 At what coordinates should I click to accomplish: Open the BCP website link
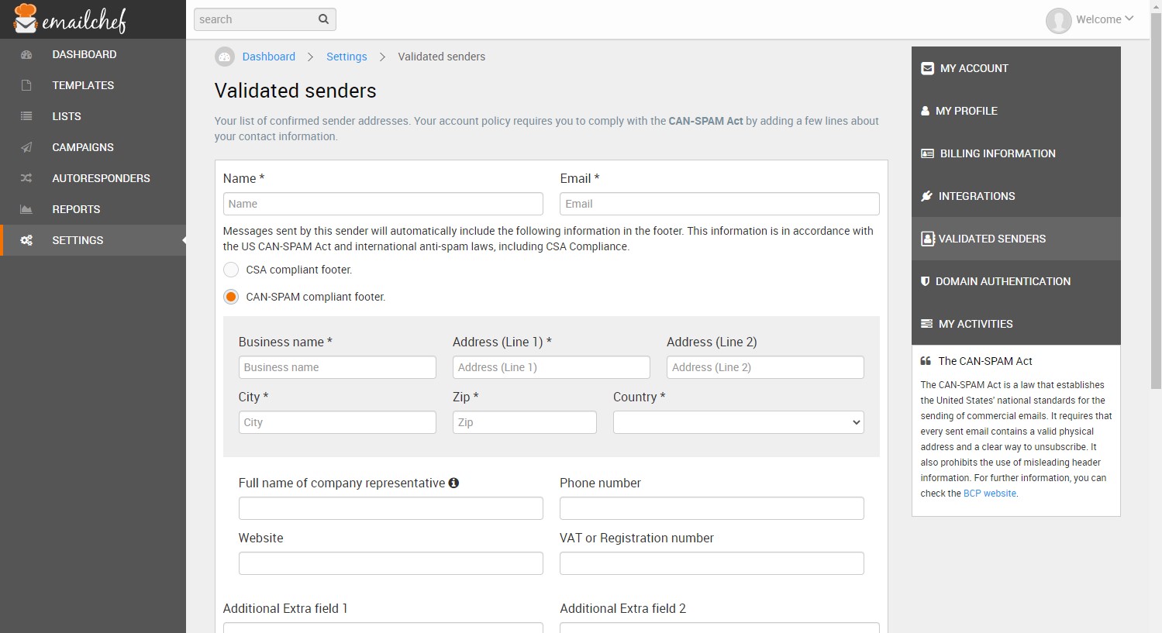click(x=989, y=494)
